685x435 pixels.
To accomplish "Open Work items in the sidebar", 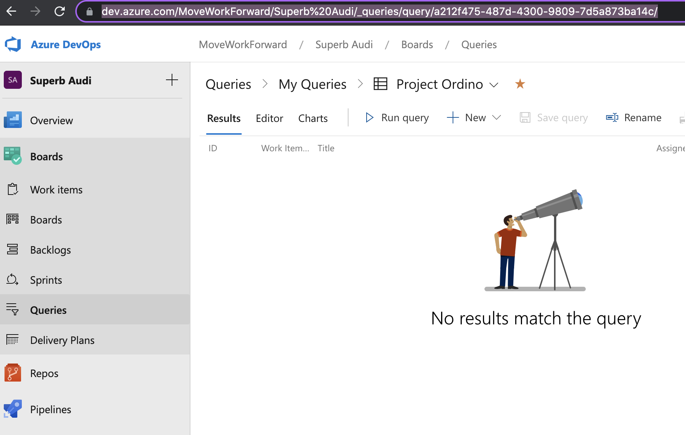I will point(56,190).
